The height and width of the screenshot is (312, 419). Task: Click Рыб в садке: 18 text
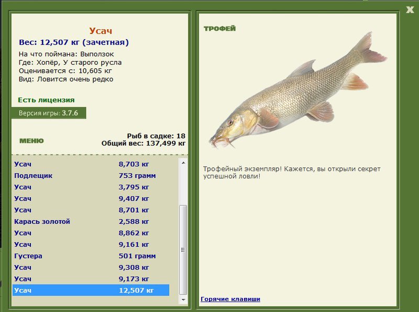tap(156, 136)
